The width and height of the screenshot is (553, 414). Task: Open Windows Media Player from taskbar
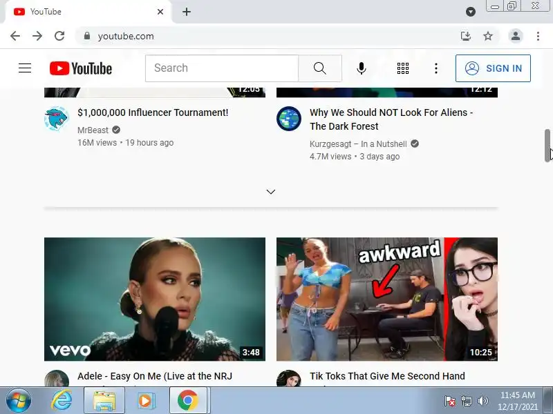(x=145, y=401)
